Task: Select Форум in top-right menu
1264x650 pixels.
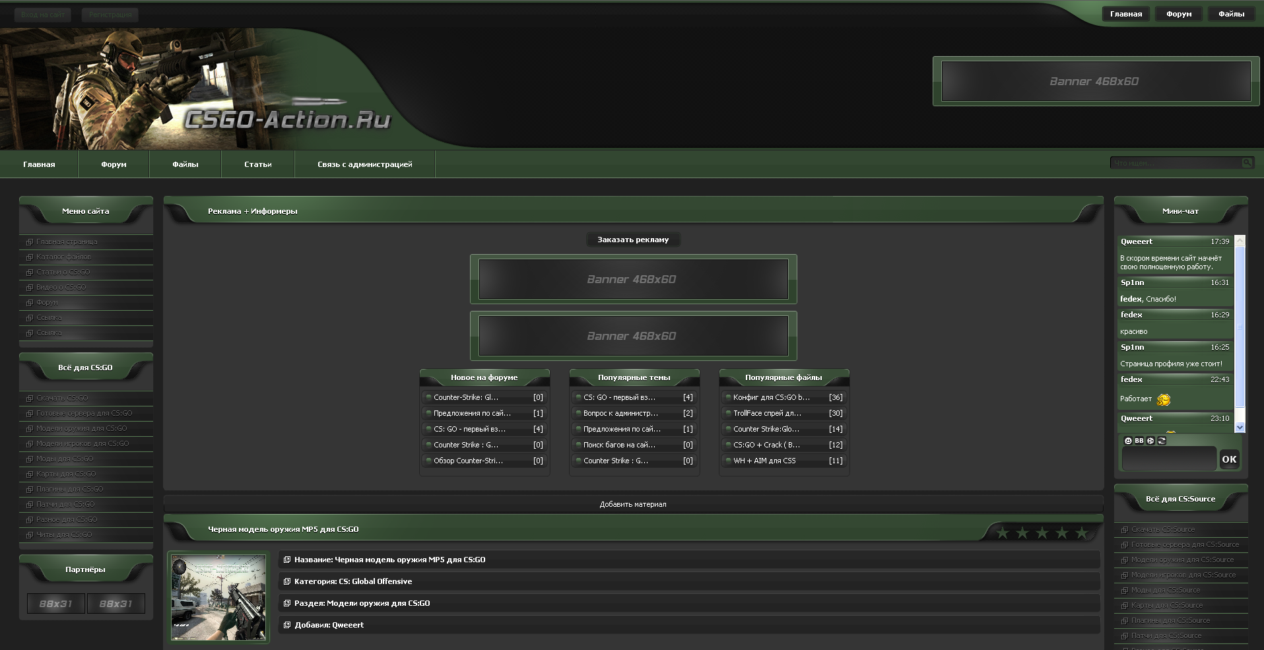Action: coord(1178,14)
